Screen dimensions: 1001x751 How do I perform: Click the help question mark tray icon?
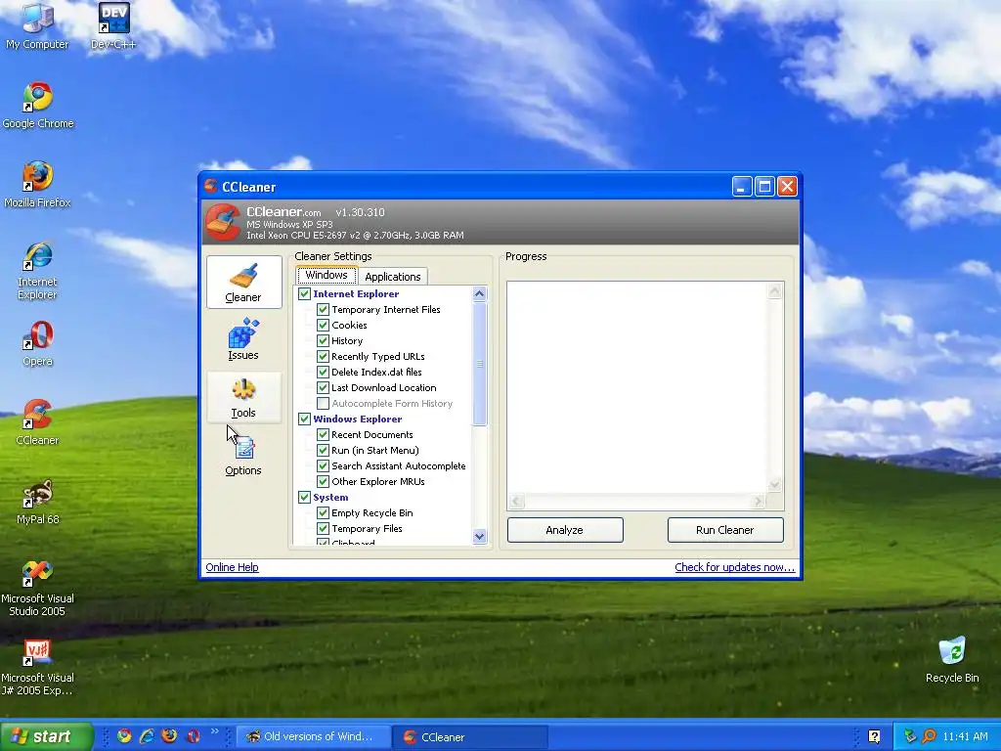click(875, 736)
